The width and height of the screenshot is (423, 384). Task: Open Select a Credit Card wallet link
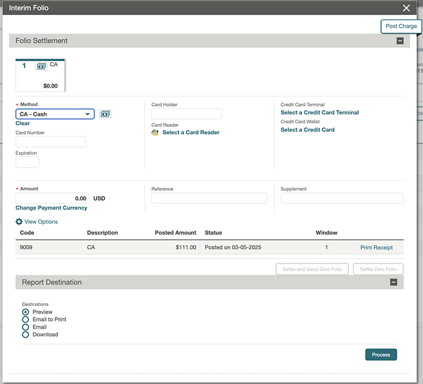[307, 130]
